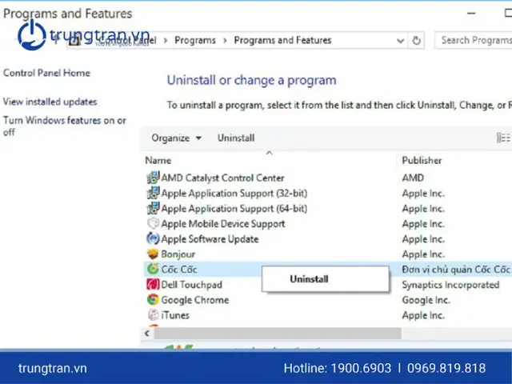Image resolution: width=512 pixels, height=384 pixels.
Task: Click the Apple Application Support (32-bit) icon
Action: (x=153, y=194)
